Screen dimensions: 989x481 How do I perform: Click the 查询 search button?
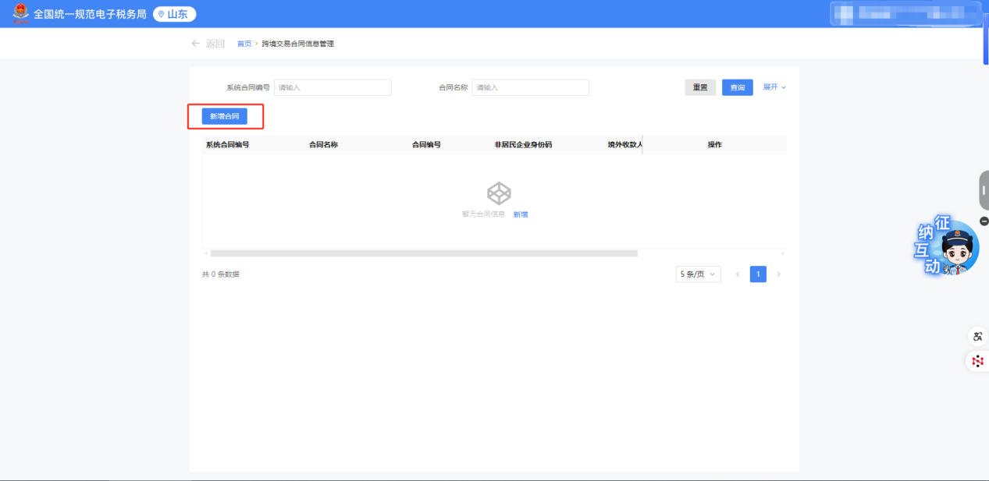pyautogui.click(x=738, y=87)
